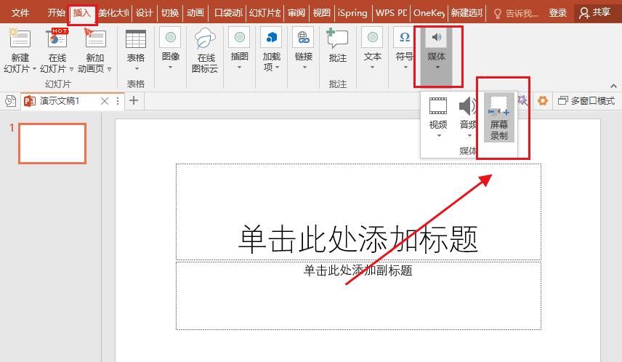Switch to the Slide Show (幻灯片放映) tab
Viewport: 622px width, 362px height.
[265, 13]
